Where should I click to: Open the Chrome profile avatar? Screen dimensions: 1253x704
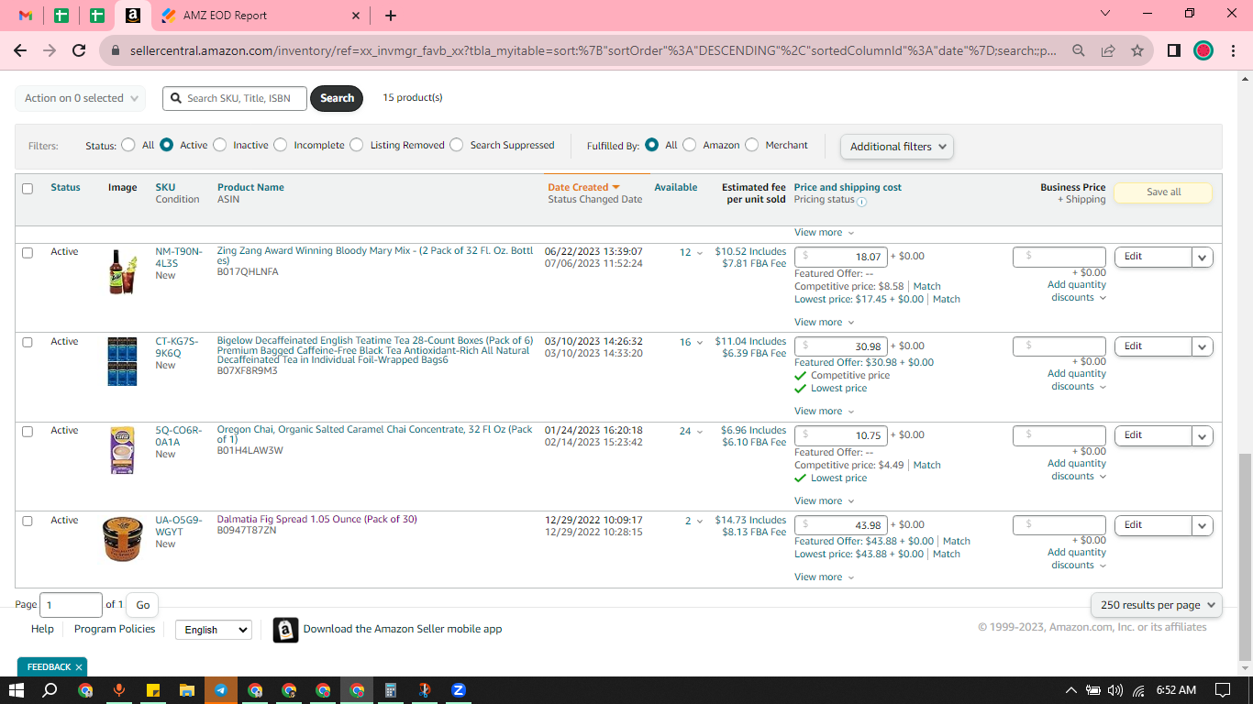point(1203,50)
